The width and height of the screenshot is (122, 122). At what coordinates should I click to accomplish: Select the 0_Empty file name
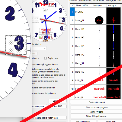tap(79, 12)
